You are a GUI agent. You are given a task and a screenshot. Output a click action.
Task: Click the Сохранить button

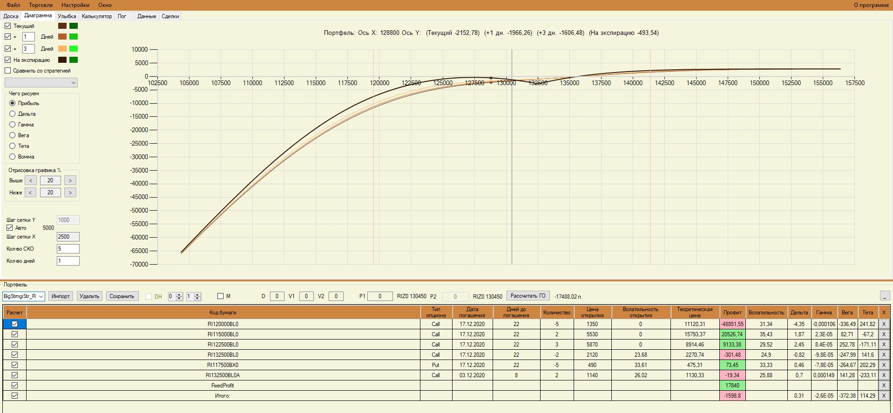(122, 296)
